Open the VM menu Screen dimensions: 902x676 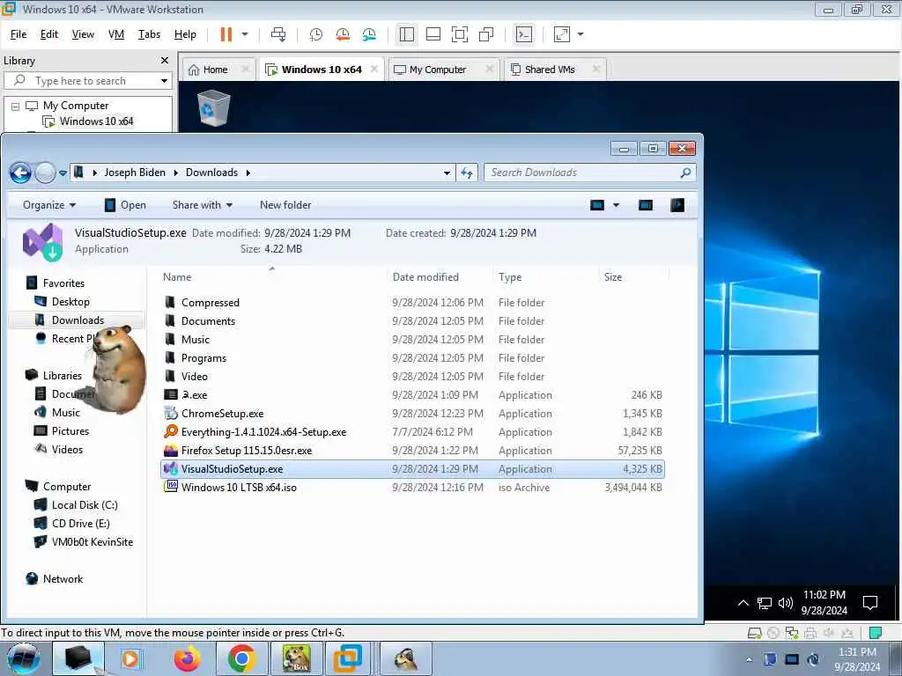click(116, 34)
